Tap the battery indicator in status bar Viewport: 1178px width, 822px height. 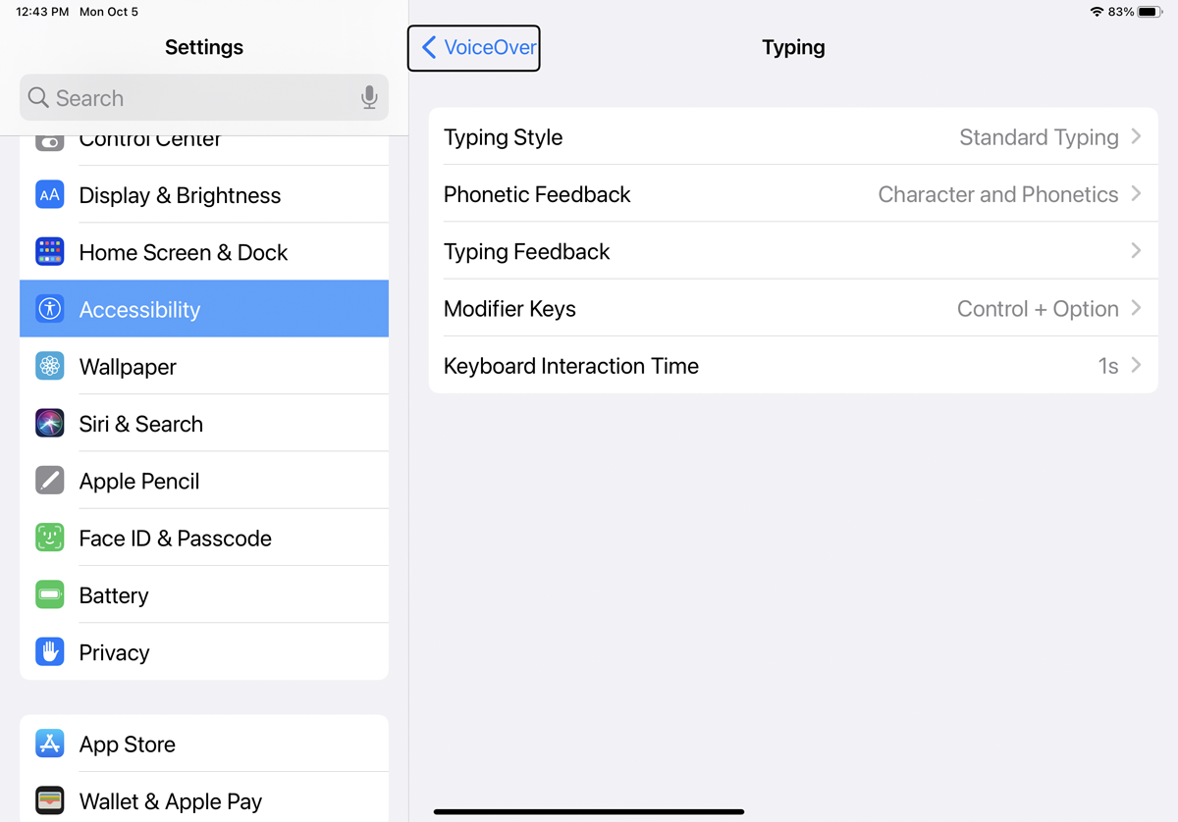click(x=1151, y=12)
